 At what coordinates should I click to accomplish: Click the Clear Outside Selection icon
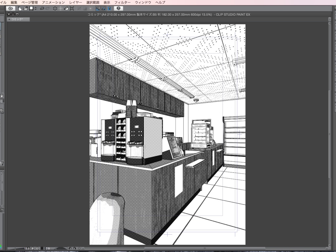61,9
